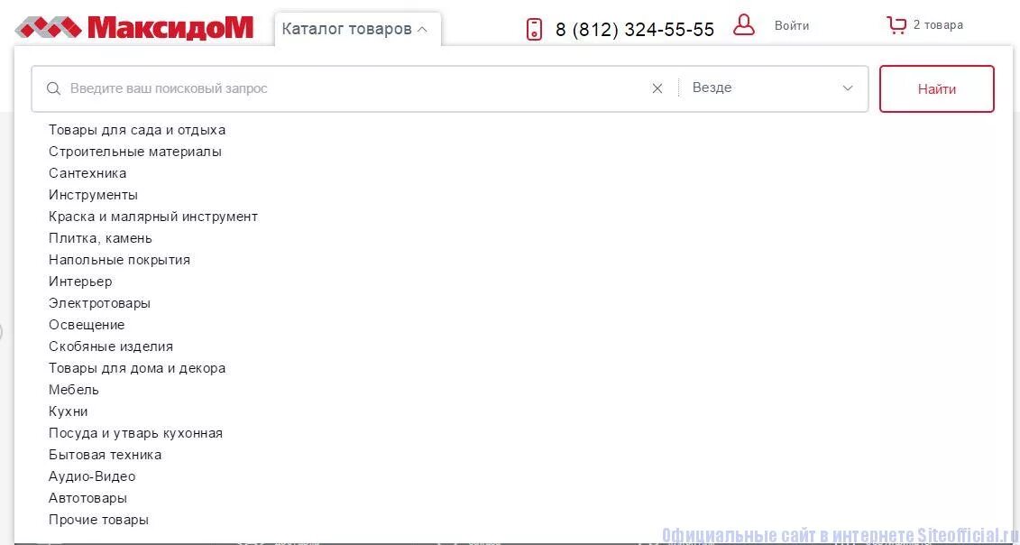
Task: Focus the search query input field
Action: click(x=356, y=88)
